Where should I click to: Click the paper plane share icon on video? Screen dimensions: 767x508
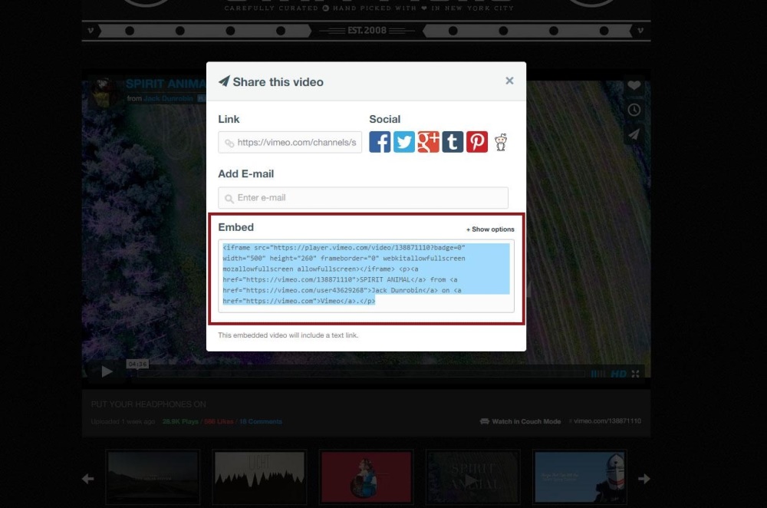coord(634,134)
